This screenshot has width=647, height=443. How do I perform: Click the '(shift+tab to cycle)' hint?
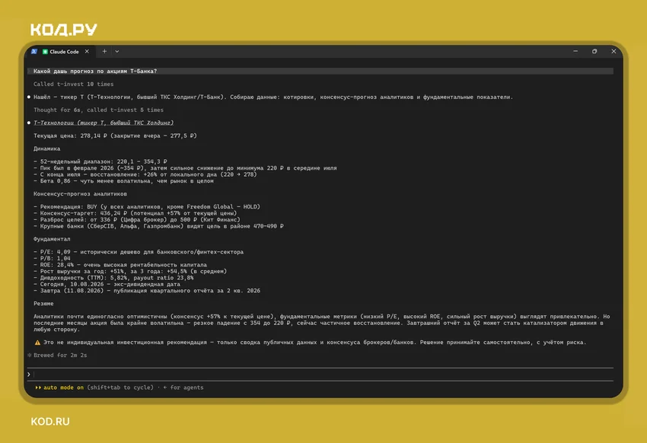(x=120, y=387)
